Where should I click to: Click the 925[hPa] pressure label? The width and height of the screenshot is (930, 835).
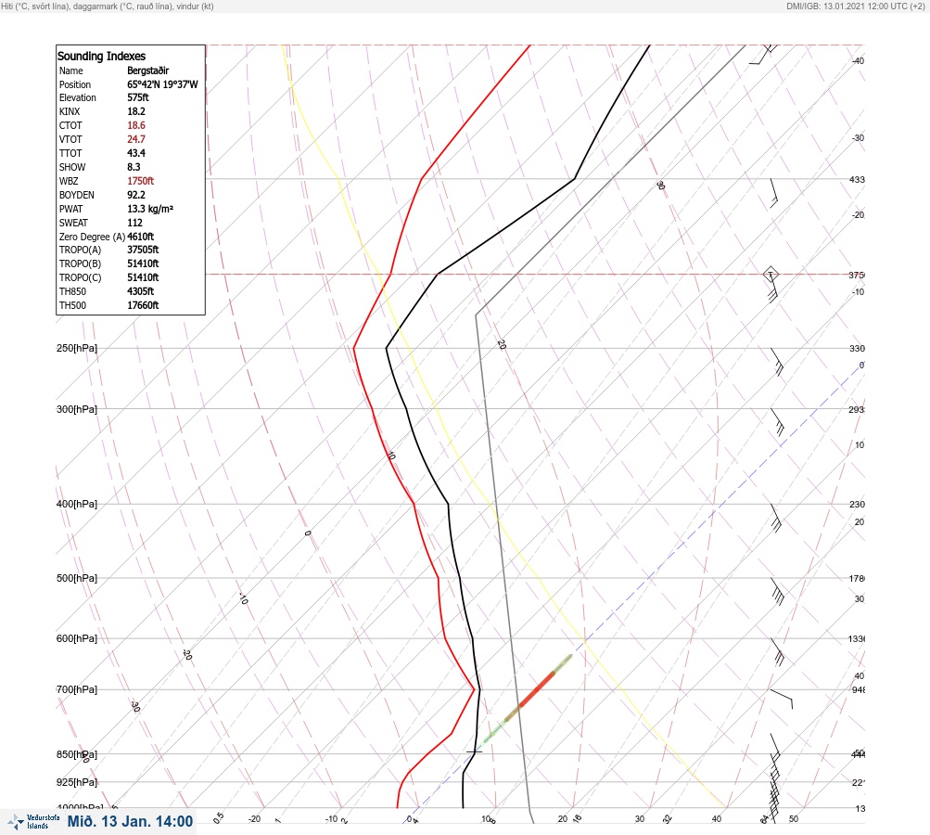[x=77, y=782]
